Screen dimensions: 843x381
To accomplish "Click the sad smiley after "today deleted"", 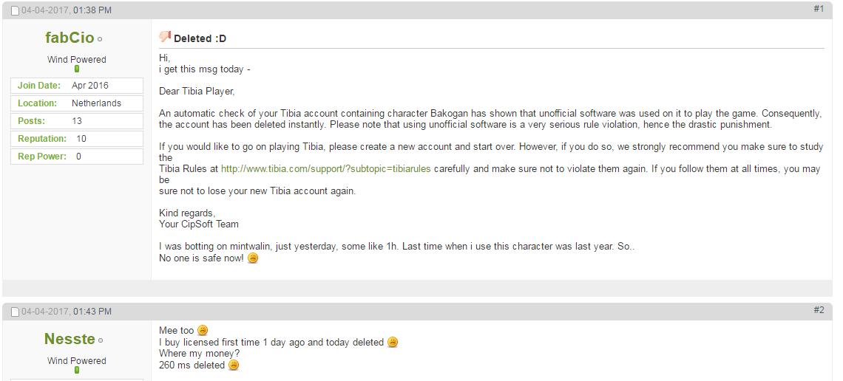I will click(x=393, y=343).
